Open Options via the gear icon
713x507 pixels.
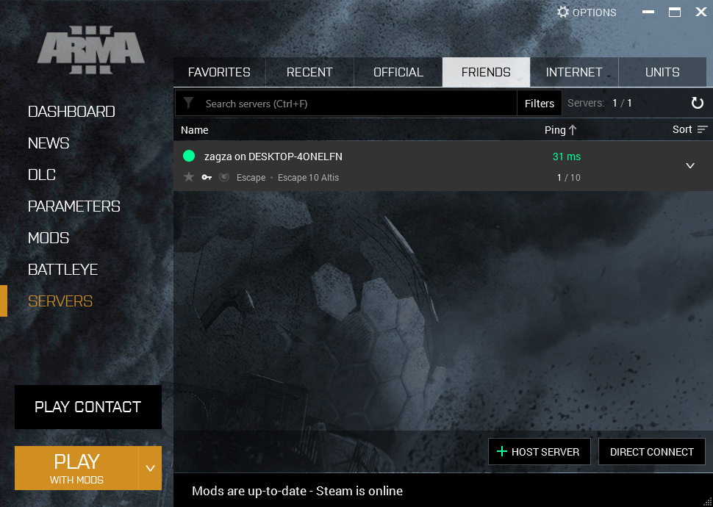[x=563, y=12]
